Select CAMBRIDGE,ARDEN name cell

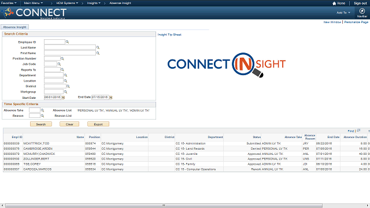(x=38, y=148)
